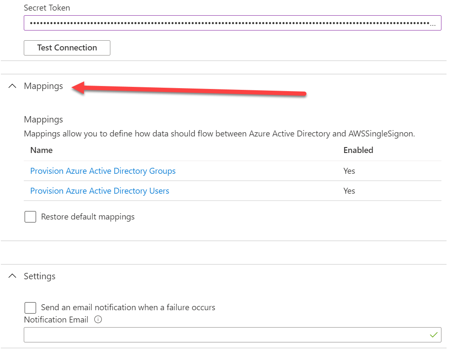Click into the Notification Email text box

225,335
